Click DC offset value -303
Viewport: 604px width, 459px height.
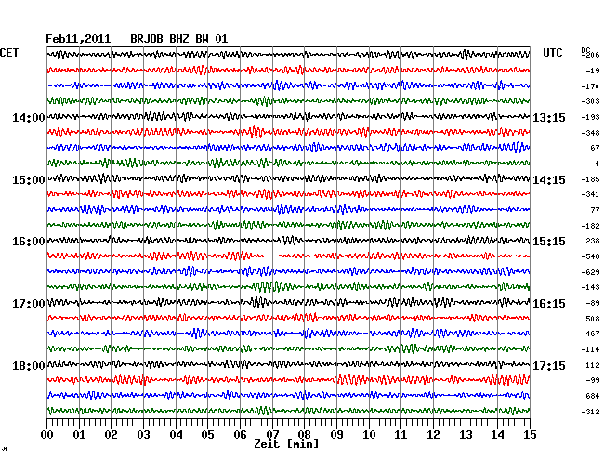point(590,101)
